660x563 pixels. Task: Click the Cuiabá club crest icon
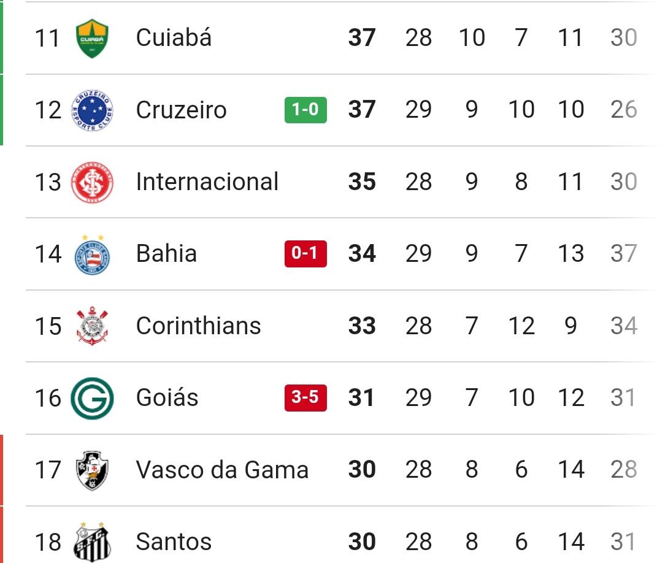click(92, 38)
